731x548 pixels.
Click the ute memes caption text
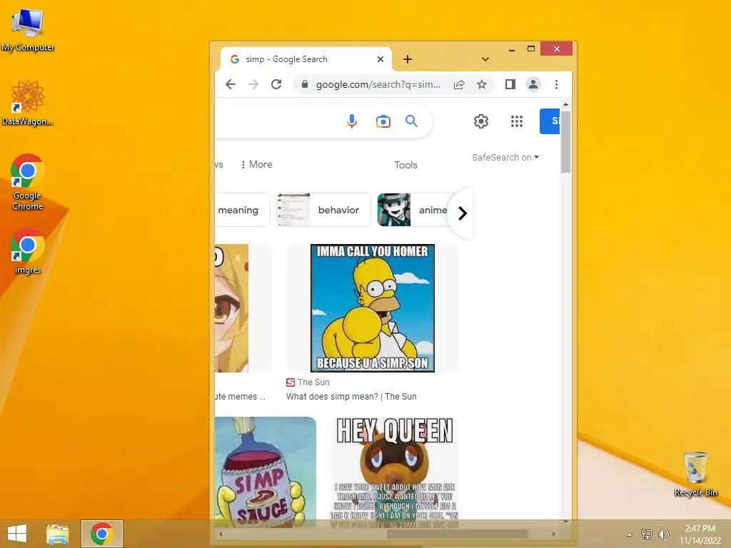click(x=240, y=397)
